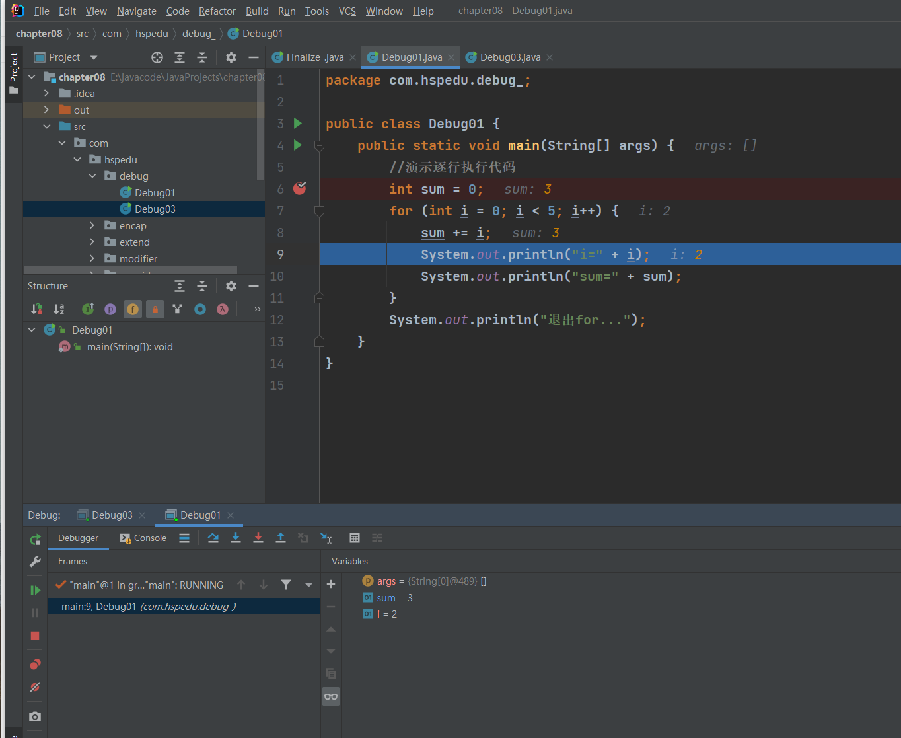Viewport: 901px width, 738px height.
Task: Expand all in Structure panel
Action: [180, 286]
